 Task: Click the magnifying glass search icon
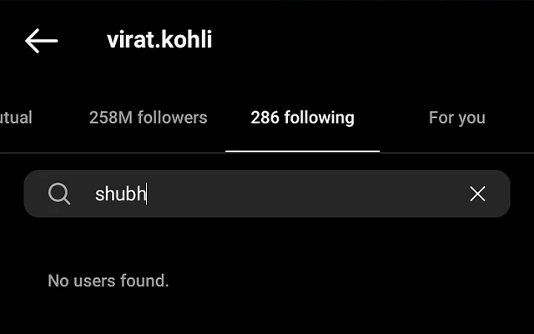pos(59,194)
